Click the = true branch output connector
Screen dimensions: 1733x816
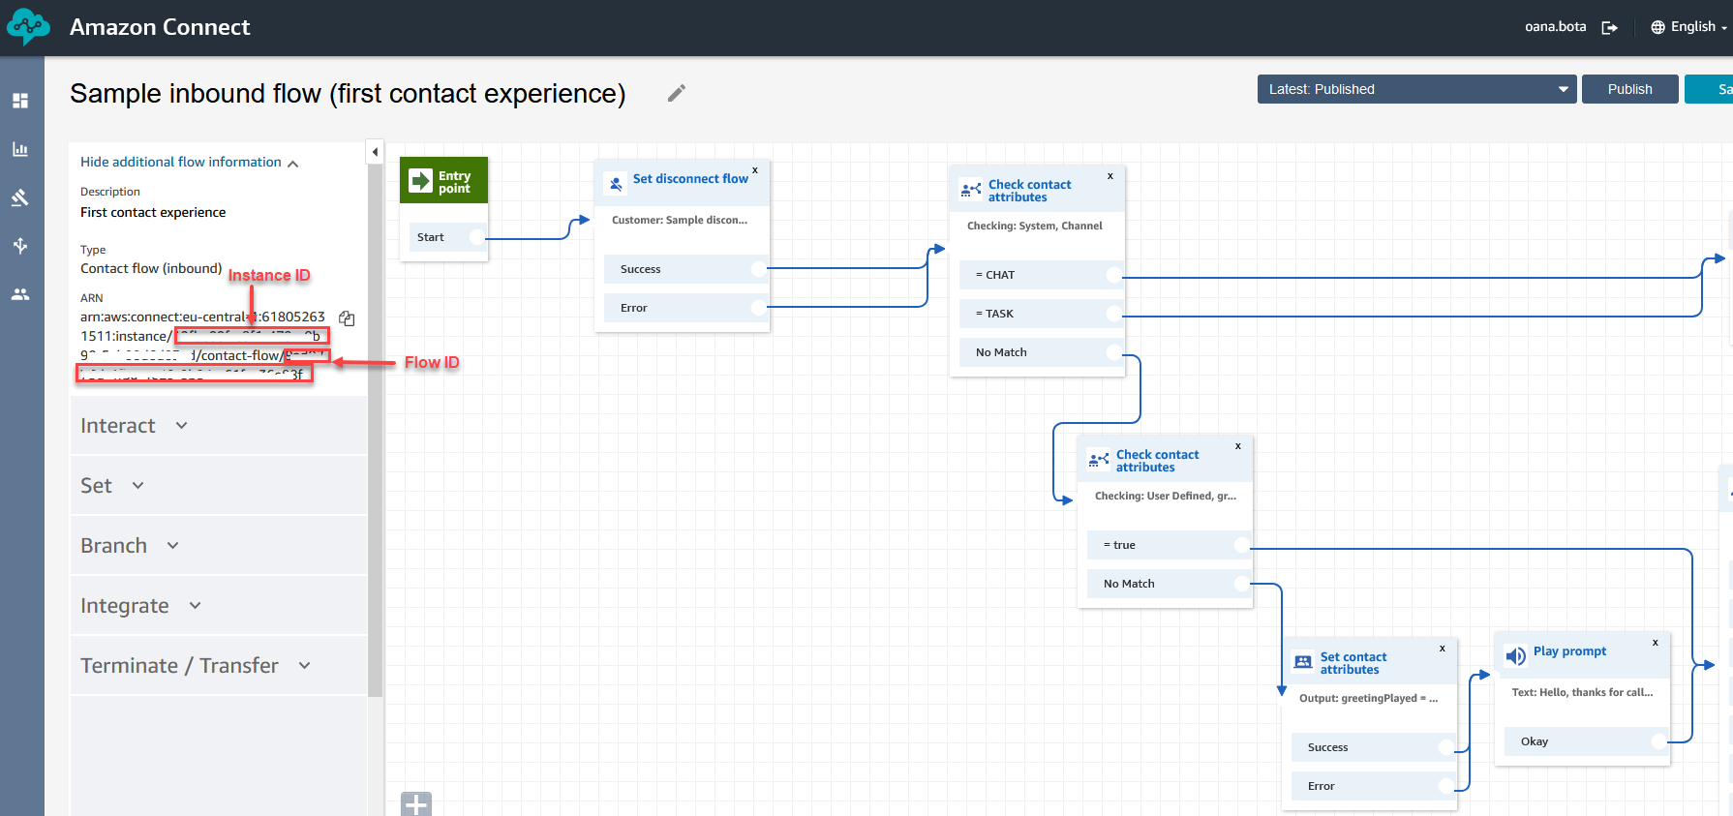[x=1241, y=545]
